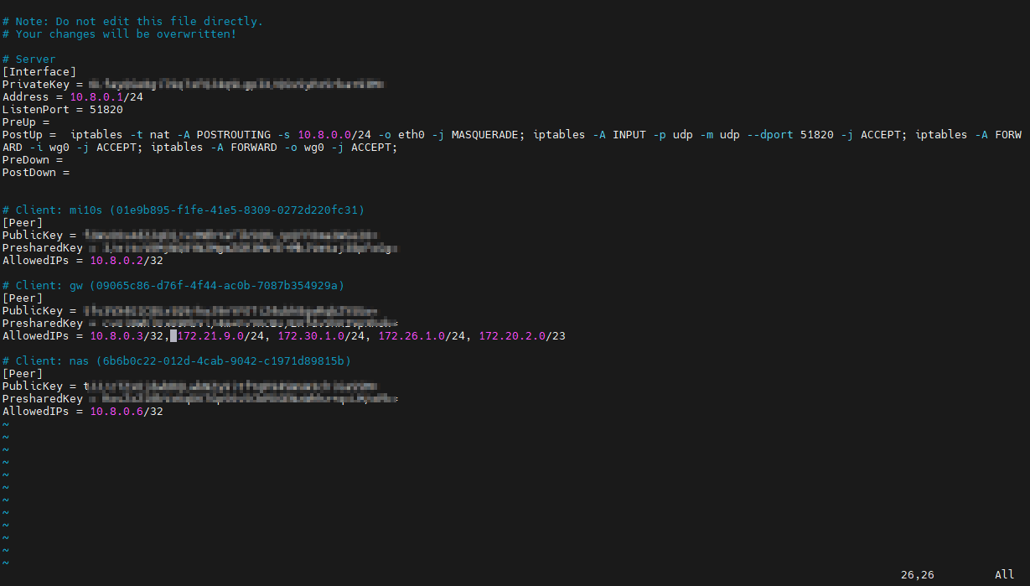
Task: Click the 26,26 cursor position indicator
Action: pyautogui.click(x=917, y=575)
